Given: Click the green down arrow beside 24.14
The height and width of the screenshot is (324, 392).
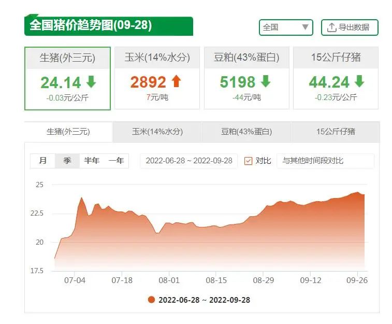Looking at the screenshot, I should [x=91, y=81].
